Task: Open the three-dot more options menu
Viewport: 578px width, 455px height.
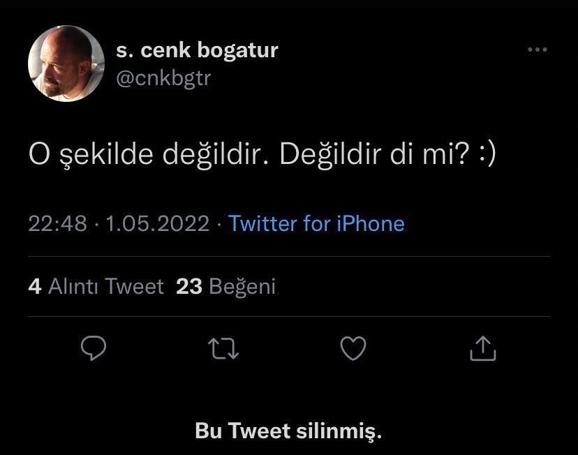Action: pyautogui.click(x=537, y=50)
